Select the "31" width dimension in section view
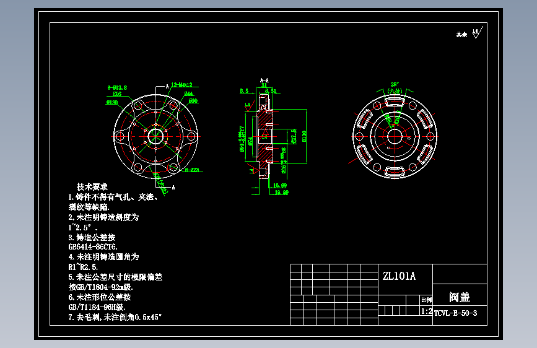537x348 pixels. [x=264, y=85]
